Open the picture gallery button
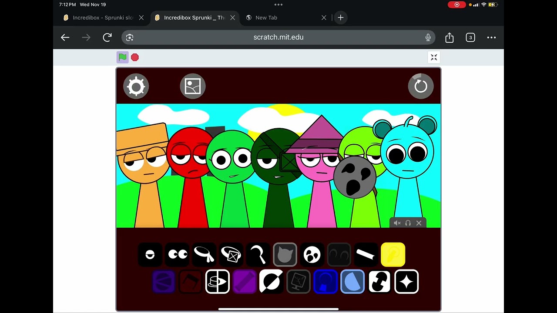557x313 pixels. tap(193, 86)
